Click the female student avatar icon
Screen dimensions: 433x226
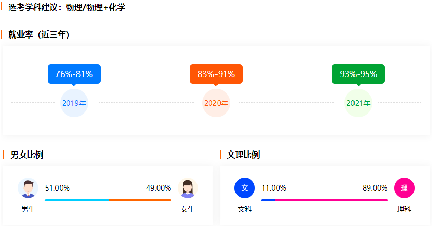[187, 188]
